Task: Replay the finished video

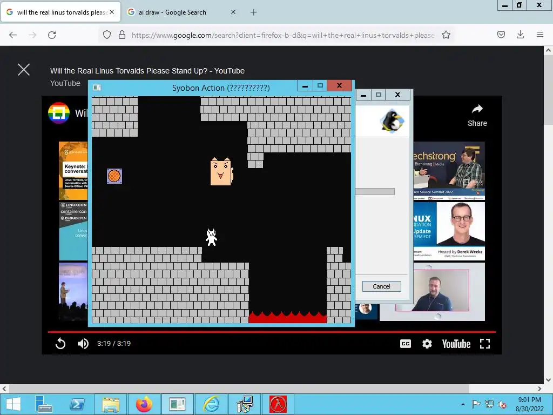Action: (60, 343)
